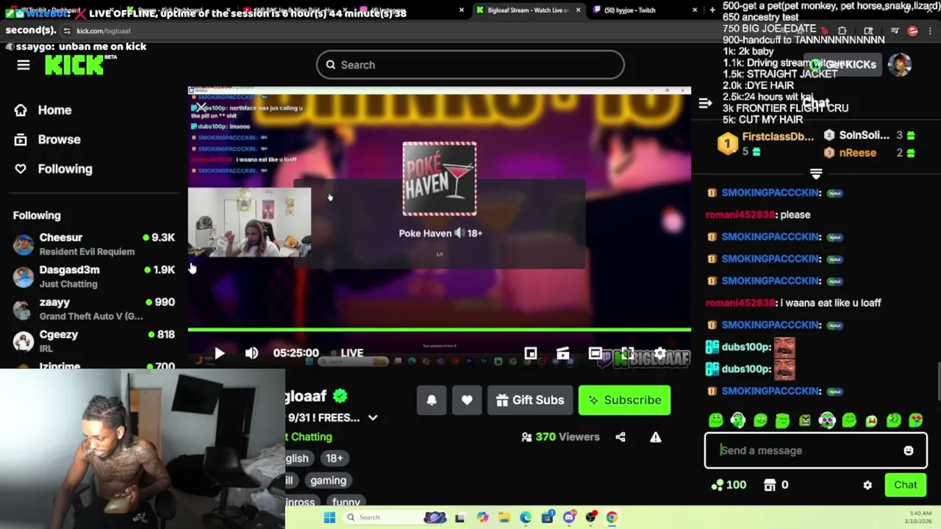
Task: Click the main Search field
Action: [470, 65]
